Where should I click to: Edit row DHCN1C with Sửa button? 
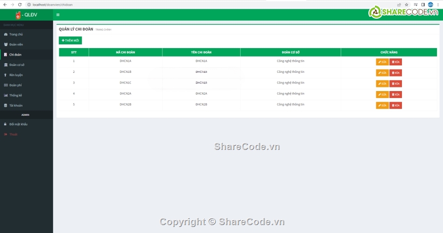tap(382, 84)
